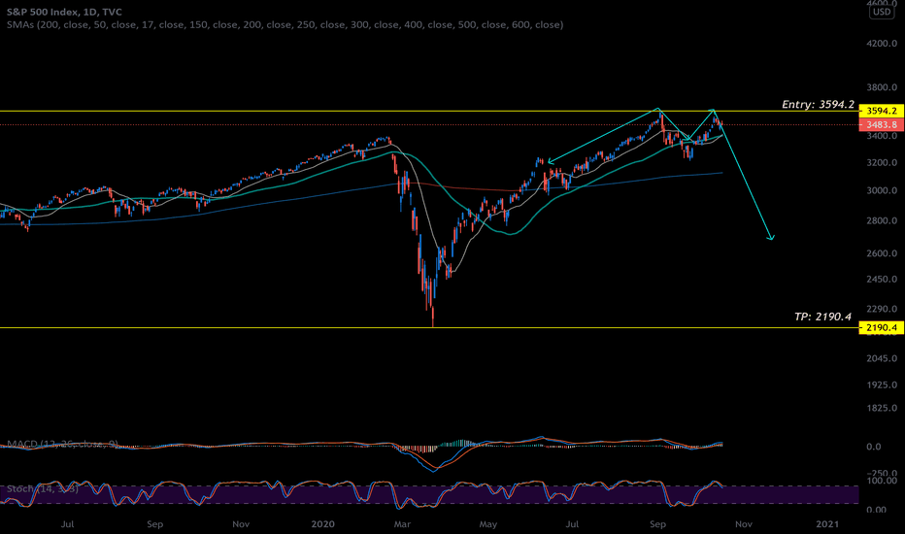Click the 2800.0 price axis label
The image size is (905, 534).
click(x=882, y=220)
